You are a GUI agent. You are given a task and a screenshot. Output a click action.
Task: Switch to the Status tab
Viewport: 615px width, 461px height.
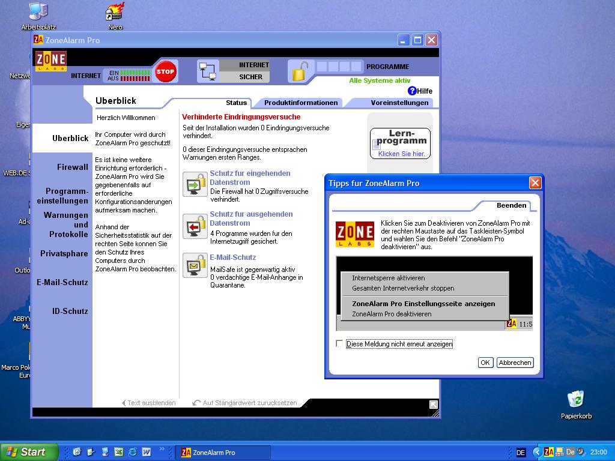tap(236, 103)
